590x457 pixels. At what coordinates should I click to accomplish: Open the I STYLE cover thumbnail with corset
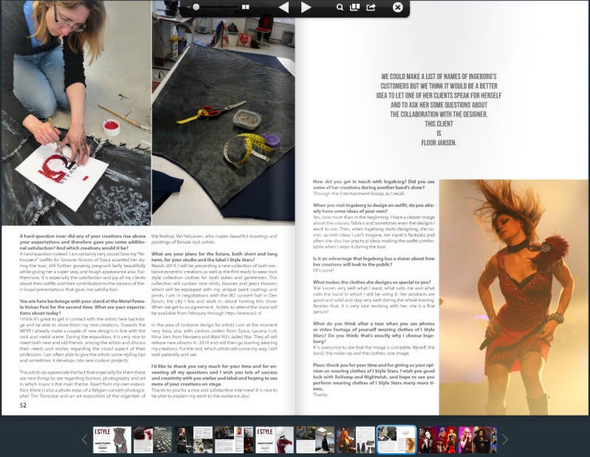point(112,440)
